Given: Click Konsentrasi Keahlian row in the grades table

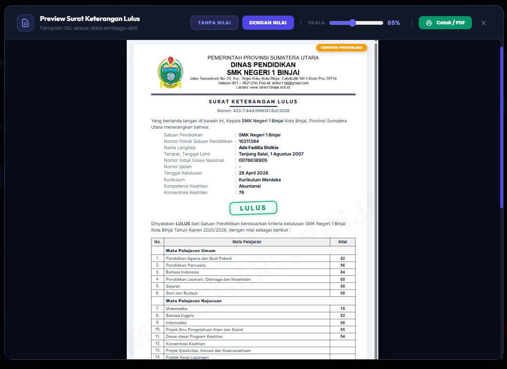Looking at the screenshot, I should [x=253, y=344].
